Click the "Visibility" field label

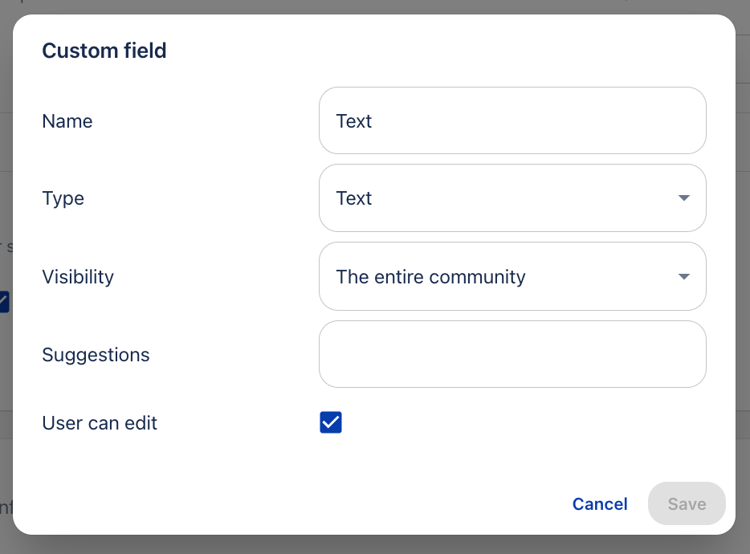78,277
